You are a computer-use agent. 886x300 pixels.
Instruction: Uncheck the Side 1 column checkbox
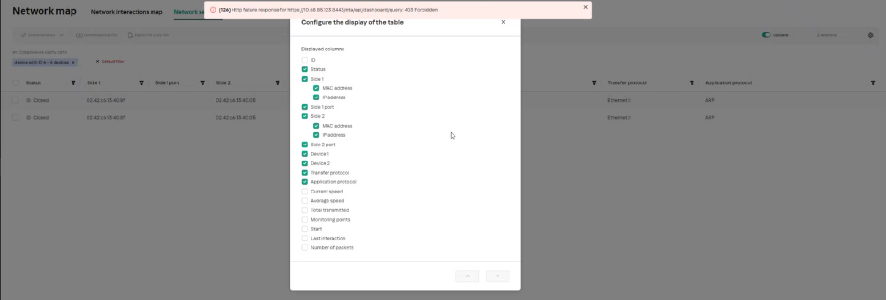[305, 79]
